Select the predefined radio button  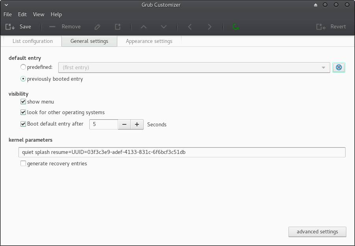[x=23, y=67]
